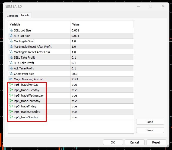Viewport: 172px width, 150px height.
Task: Select the 'SELL Lot Size' variable name
Action: tap(22, 30)
